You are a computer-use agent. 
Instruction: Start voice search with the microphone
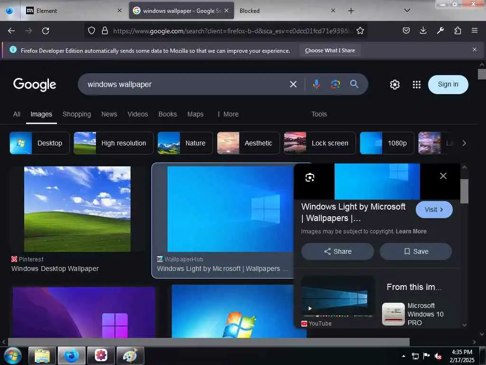click(317, 84)
